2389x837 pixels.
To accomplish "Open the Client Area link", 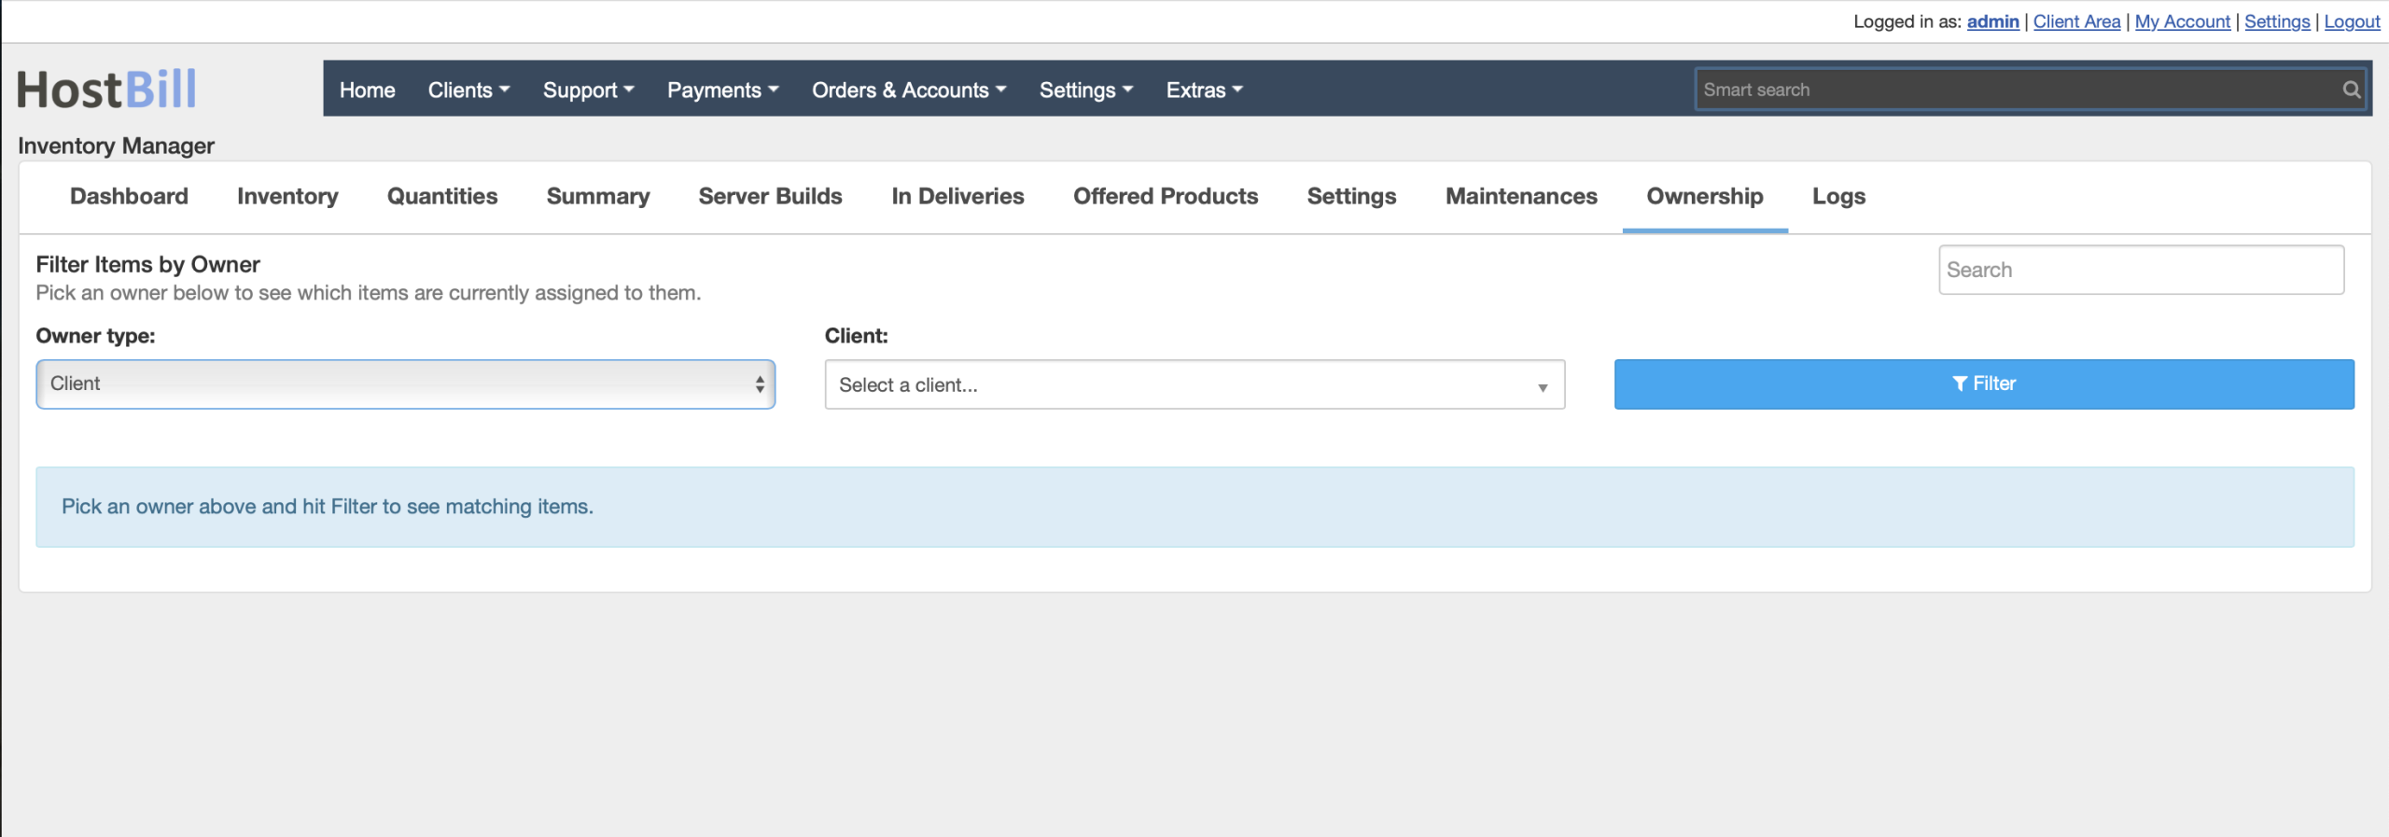I will [x=2076, y=21].
